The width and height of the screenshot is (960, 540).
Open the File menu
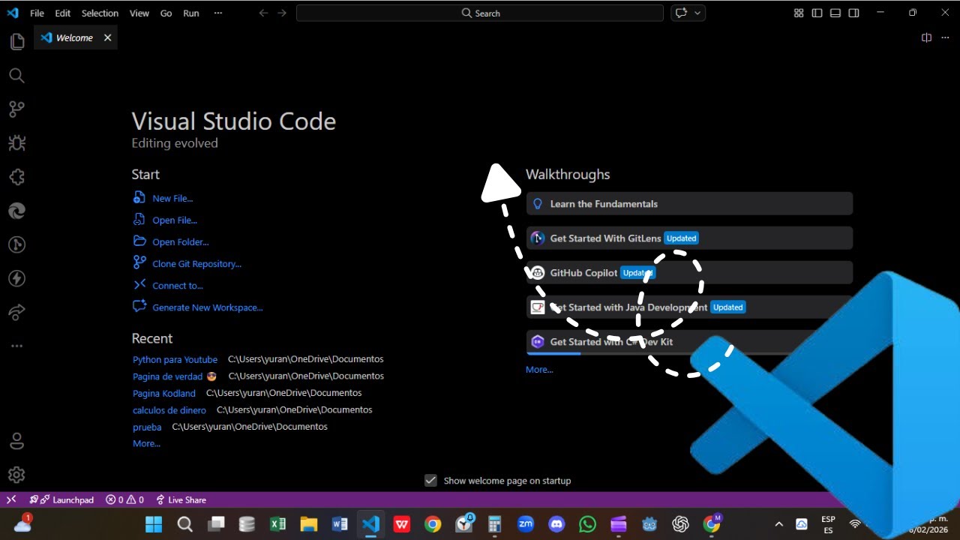coord(37,13)
